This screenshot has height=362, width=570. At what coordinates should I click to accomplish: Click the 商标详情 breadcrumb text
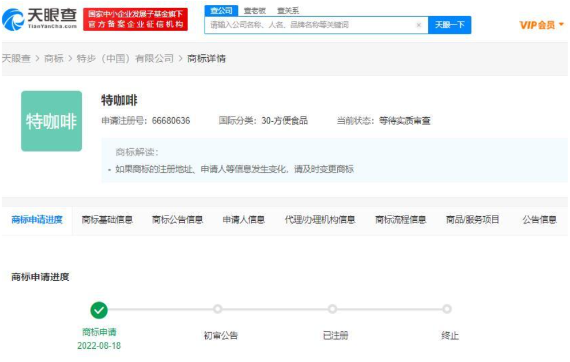(x=206, y=58)
